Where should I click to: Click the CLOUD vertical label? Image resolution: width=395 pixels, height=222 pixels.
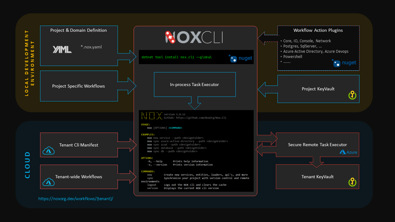[27, 165]
